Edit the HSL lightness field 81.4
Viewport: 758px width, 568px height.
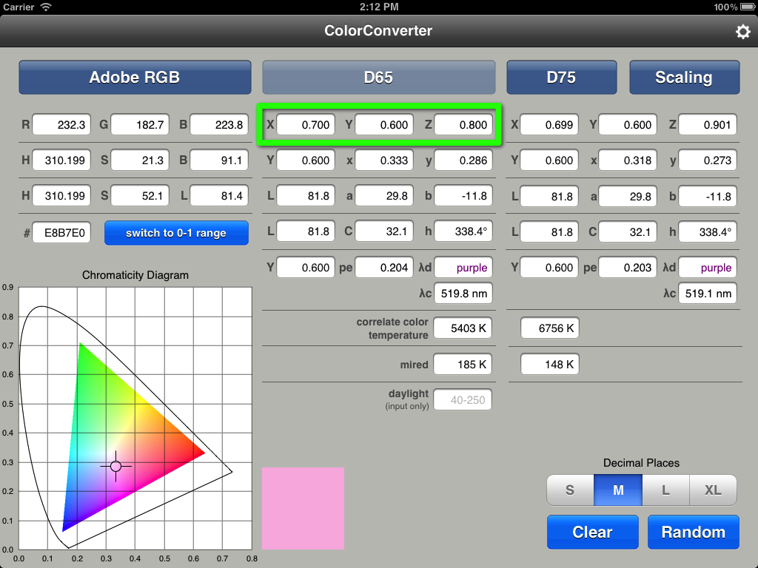pyautogui.click(x=219, y=195)
